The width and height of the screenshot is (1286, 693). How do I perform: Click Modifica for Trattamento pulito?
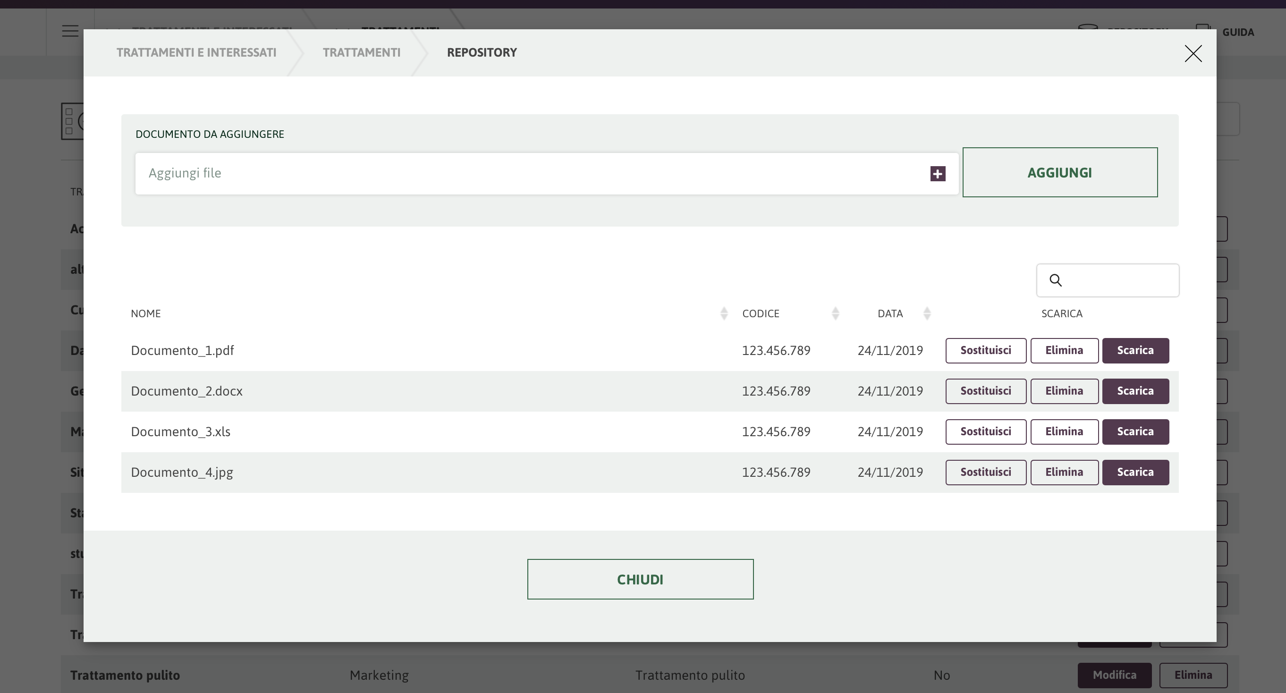[1114, 675]
